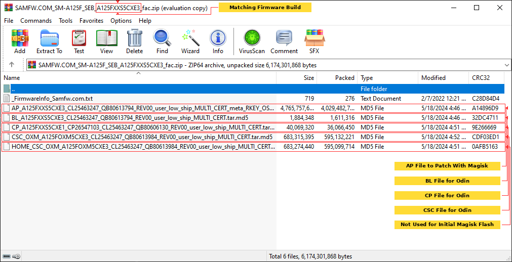Click the CRC32 value 0AFB5163
Screen dimensions: 512x262
(485, 147)
